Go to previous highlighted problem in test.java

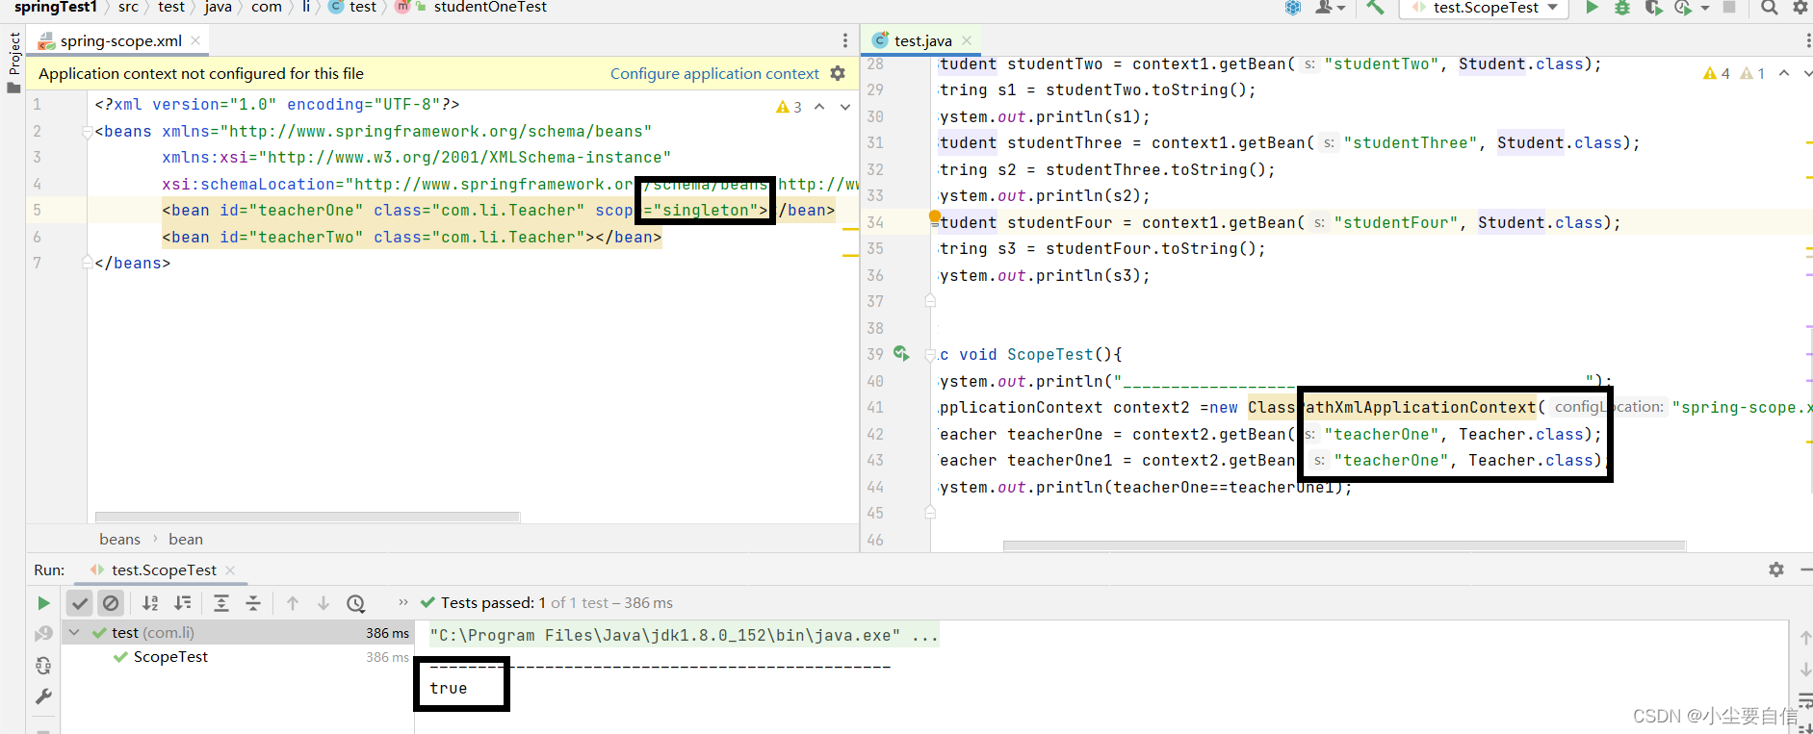pyautogui.click(x=1784, y=73)
